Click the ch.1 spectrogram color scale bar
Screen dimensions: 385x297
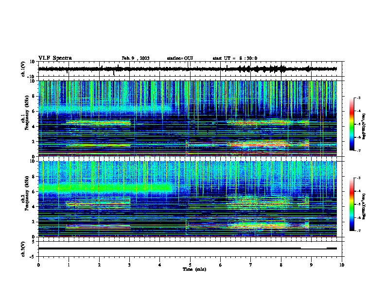tap(352, 124)
